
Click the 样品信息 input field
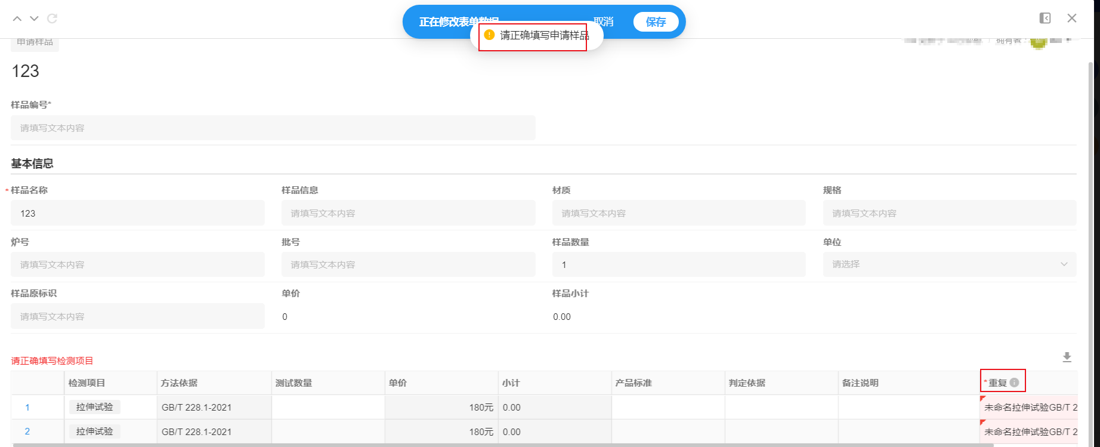pyautogui.click(x=408, y=213)
